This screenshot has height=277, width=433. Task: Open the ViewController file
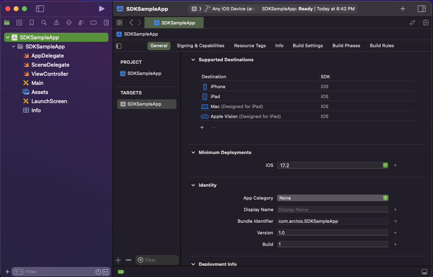click(x=50, y=74)
